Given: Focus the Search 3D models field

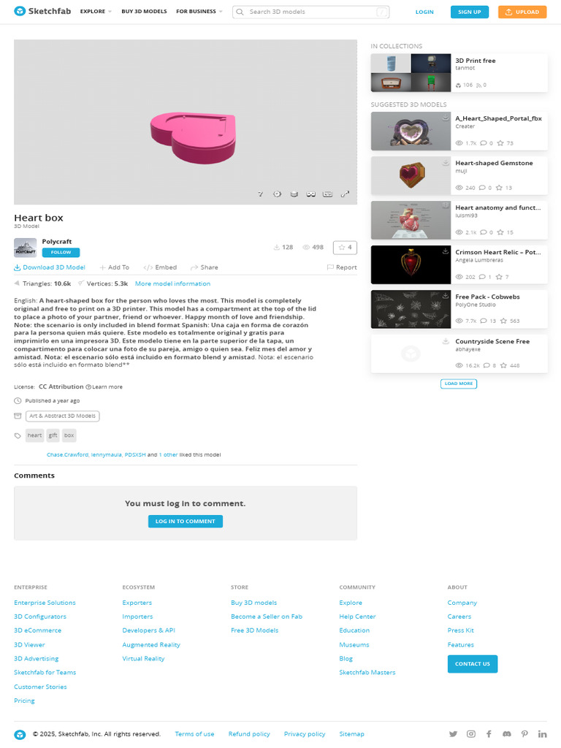Looking at the screenshot, I should tap(311, 12).
